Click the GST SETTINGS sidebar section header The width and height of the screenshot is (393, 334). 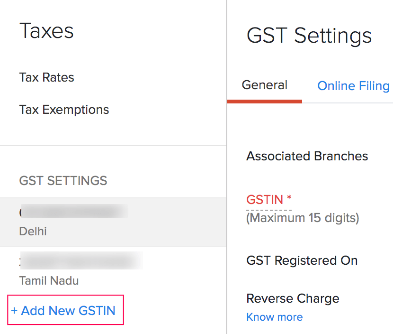pos(63,181)
